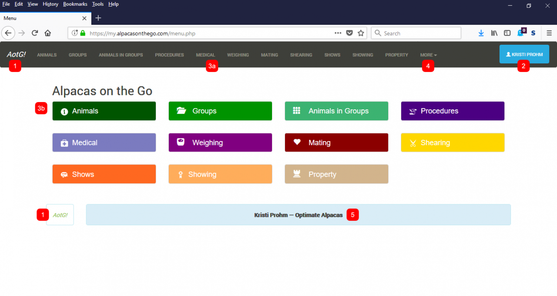This screenshot has height=296, width=557.
Task: Click the Alpacas on the Go heading
Action: (102, 91)
